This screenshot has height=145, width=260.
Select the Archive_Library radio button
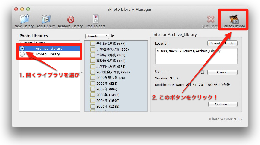click(x=22, y=49)
